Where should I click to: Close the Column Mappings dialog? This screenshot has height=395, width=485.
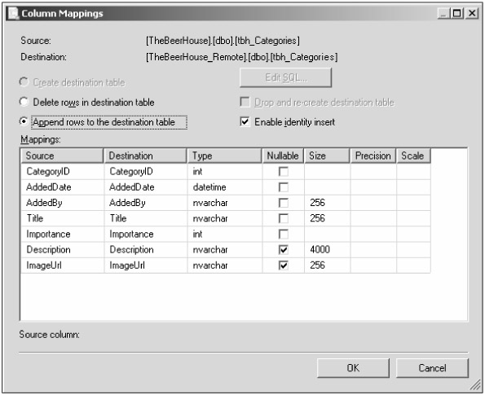coord(471,13)
